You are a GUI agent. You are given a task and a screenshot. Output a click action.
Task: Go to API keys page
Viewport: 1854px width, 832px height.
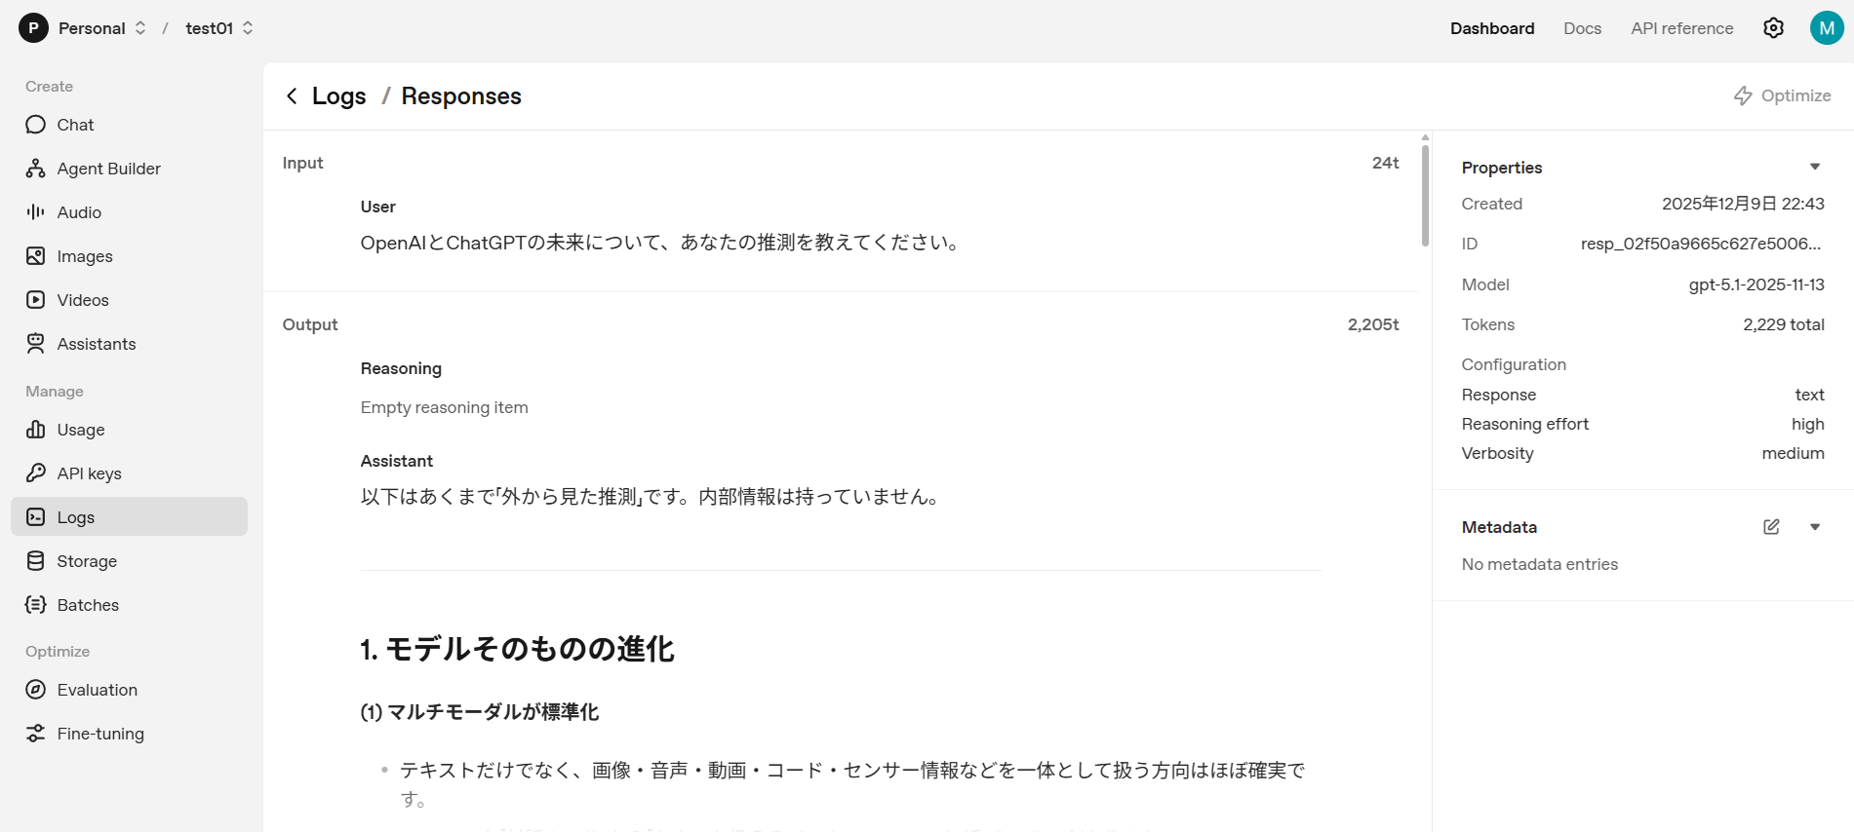point(89,473)
